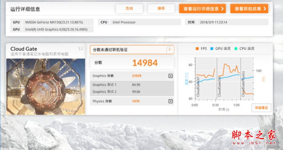
Task: Click the question mark help icon
Action: (x=169, y=50)
